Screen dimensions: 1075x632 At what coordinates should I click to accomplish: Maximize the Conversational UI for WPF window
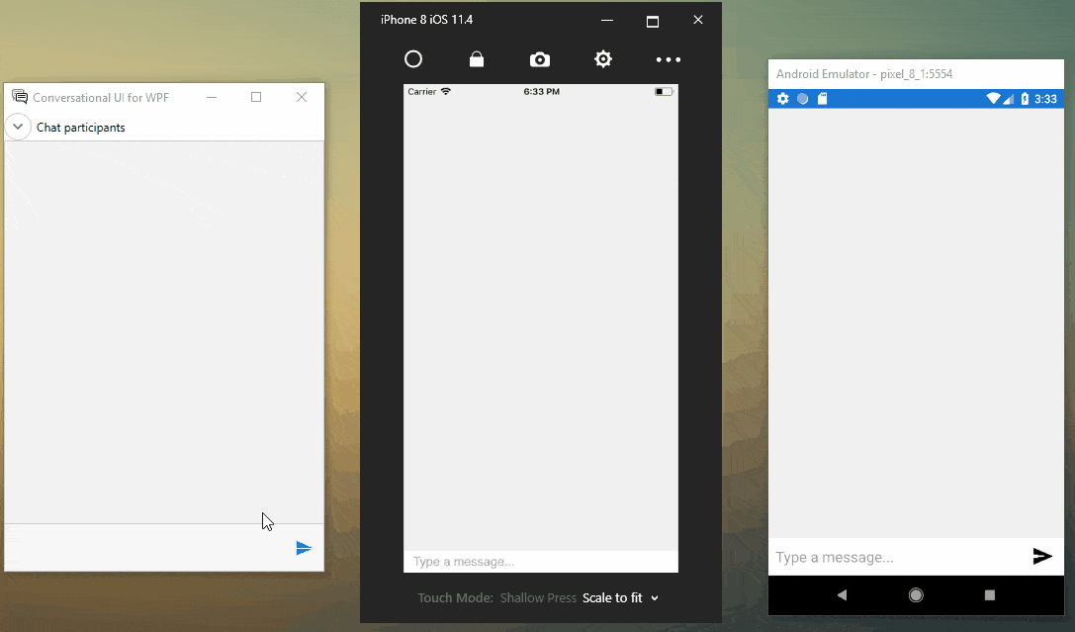(256, 97)
